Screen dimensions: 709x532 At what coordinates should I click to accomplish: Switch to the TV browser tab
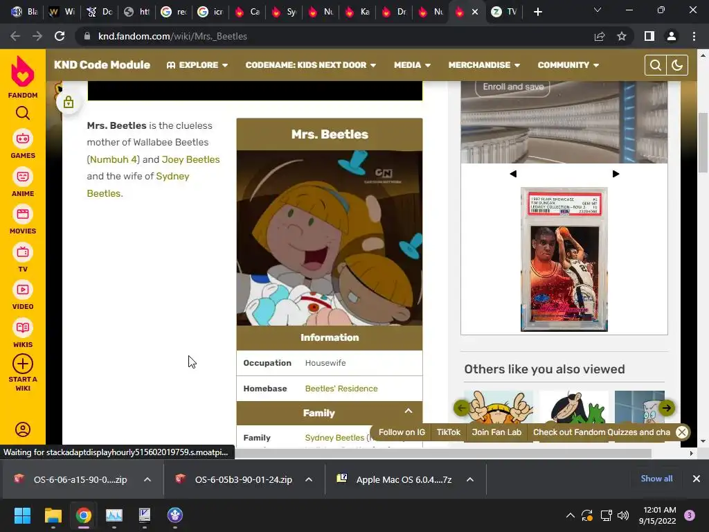coord(504,12)
